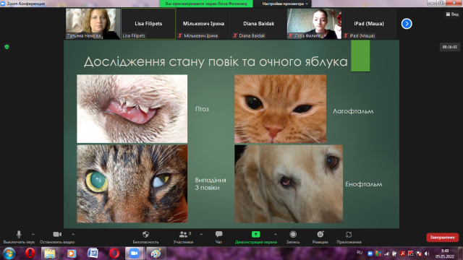
Task: Open File Explorer from the taskbar
Action: click(50, 253)
